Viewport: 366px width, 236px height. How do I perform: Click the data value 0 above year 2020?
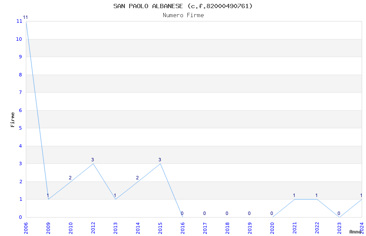(x=272, y=213)
